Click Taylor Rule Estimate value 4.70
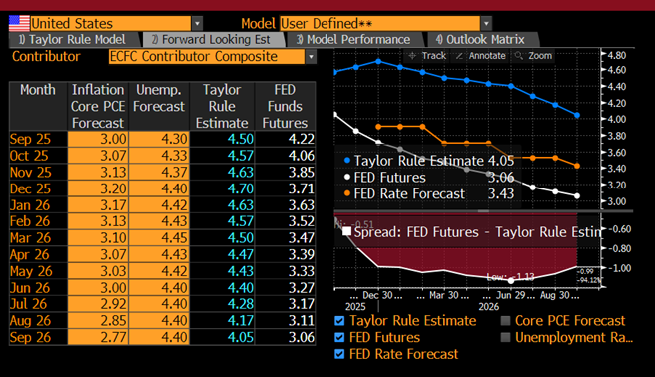The image size is (655, 377). point(241,188)
